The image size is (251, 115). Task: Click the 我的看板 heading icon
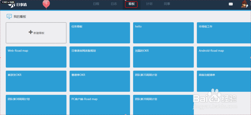[9, 16]
